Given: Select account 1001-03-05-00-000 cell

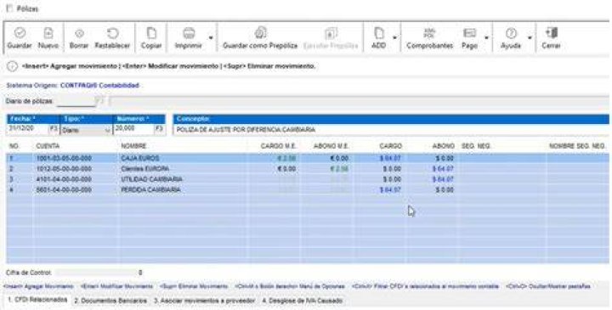Looking at the screenshot, I should tap(64, 158).
